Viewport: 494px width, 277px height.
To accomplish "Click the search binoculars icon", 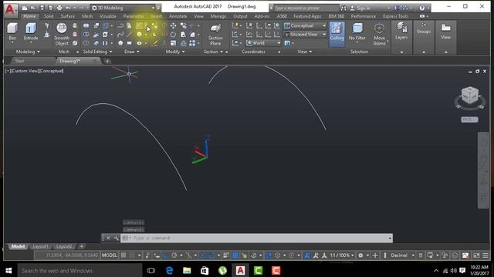I will [x=343, y=8].
